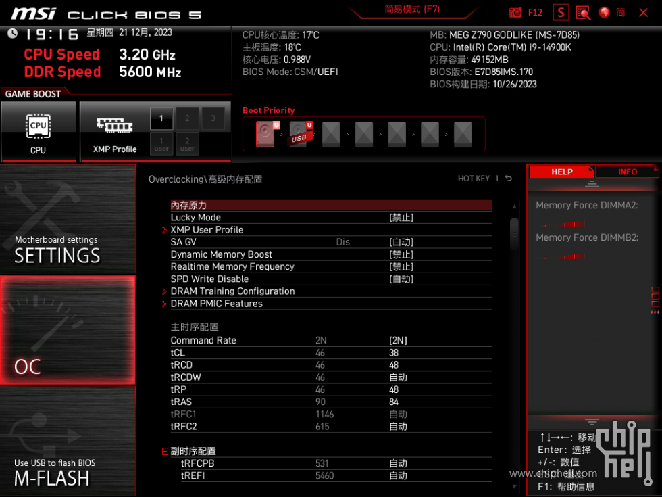Change Realtime Memory Frequency value

[401, 266]
